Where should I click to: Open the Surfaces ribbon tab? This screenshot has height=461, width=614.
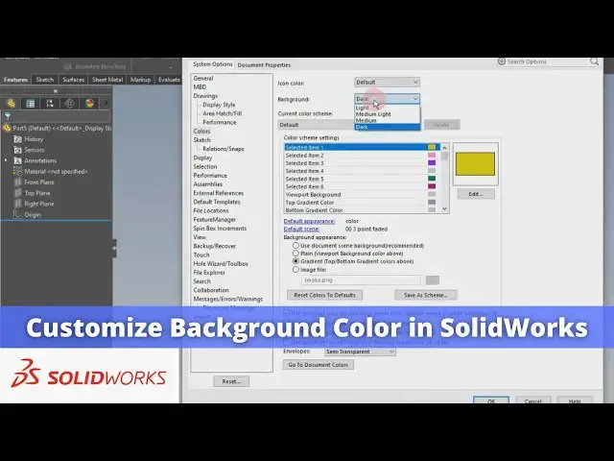pyautogui.click(x=73, y=80)
